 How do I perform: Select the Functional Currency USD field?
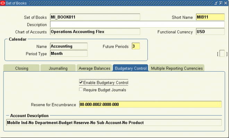(210, 31)
